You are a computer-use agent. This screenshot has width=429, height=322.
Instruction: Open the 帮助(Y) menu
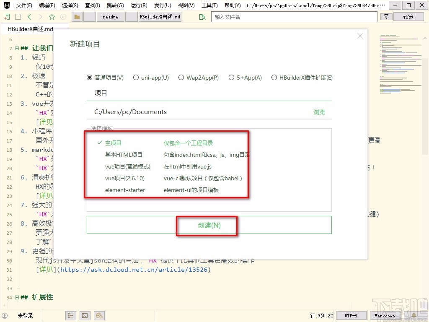[233, 5]
